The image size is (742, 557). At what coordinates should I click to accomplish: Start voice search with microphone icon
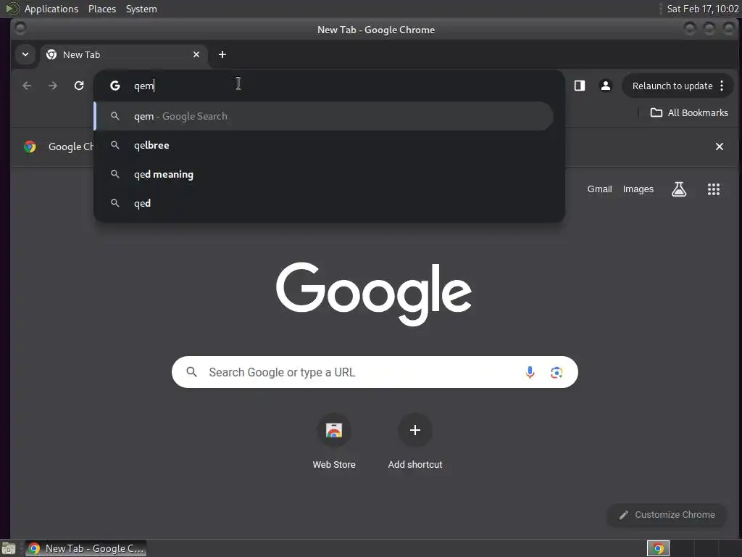pos(530,372)
